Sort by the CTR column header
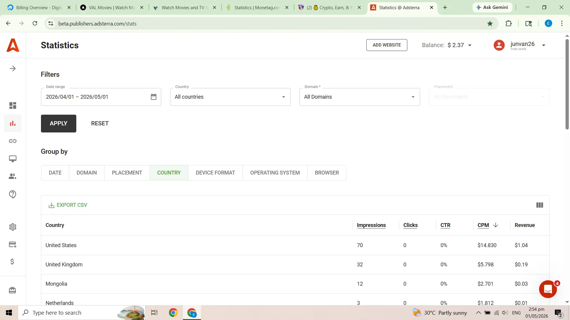 445,225
